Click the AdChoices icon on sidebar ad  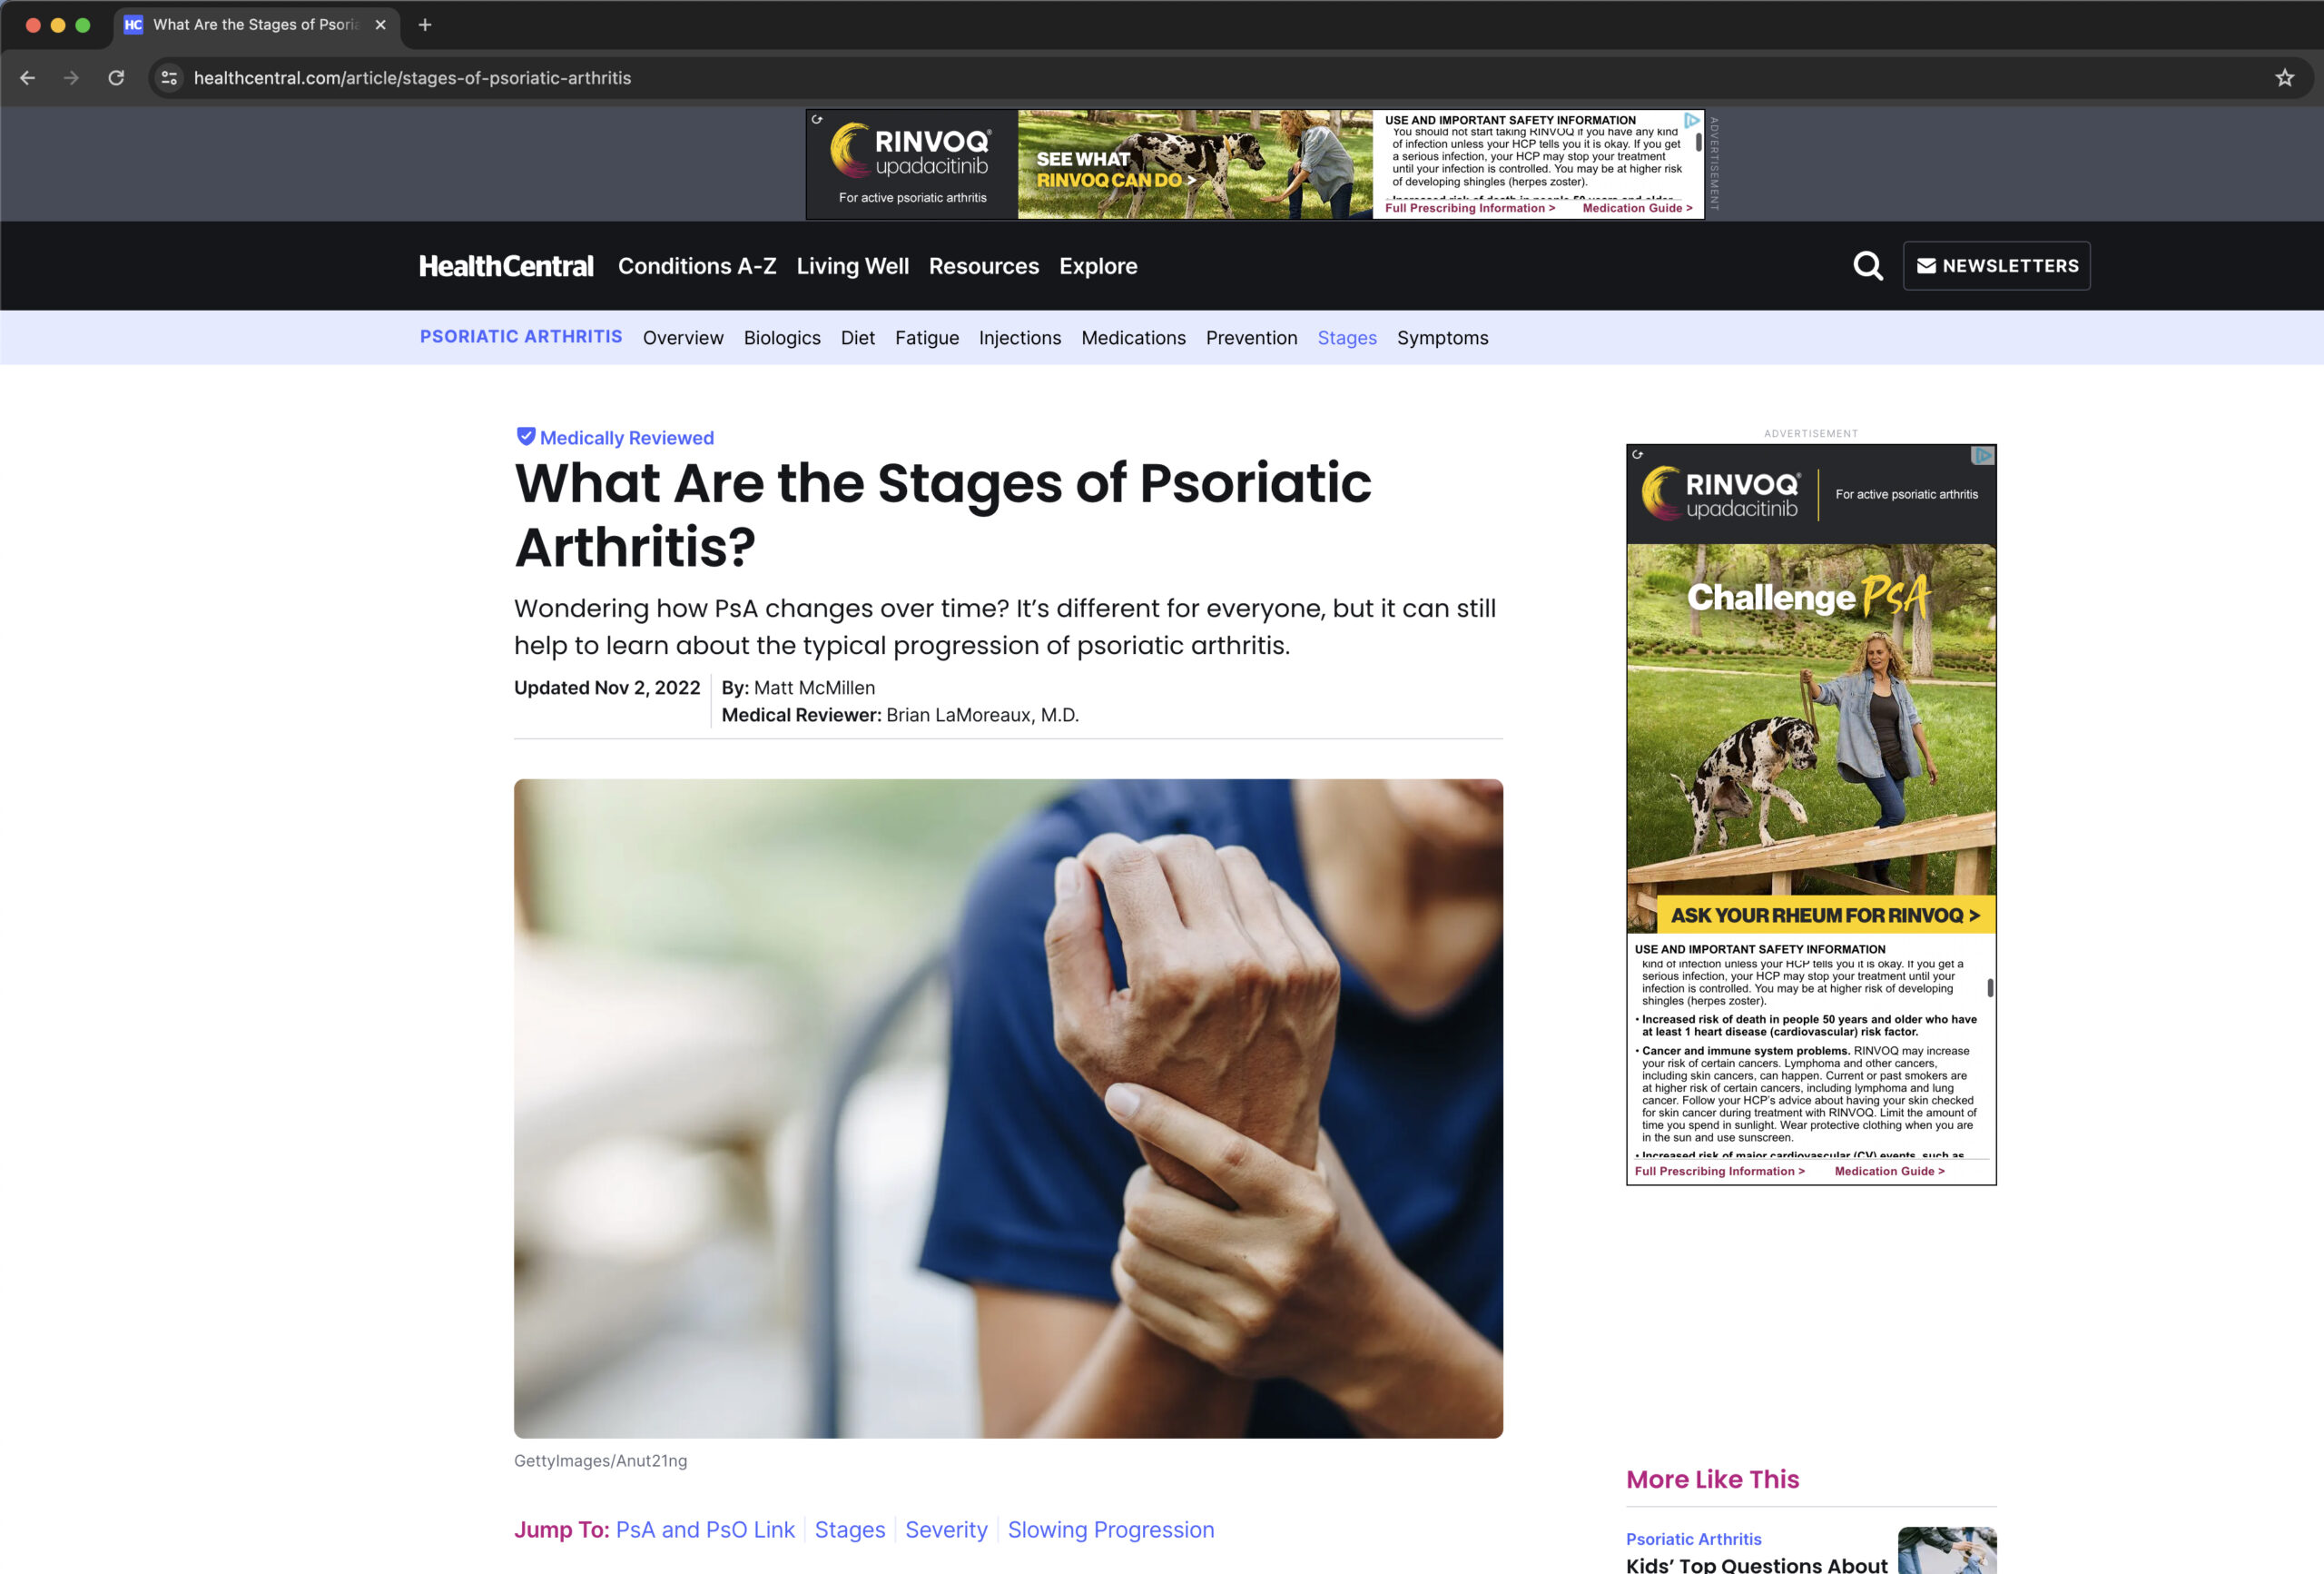coord(1982,456)
